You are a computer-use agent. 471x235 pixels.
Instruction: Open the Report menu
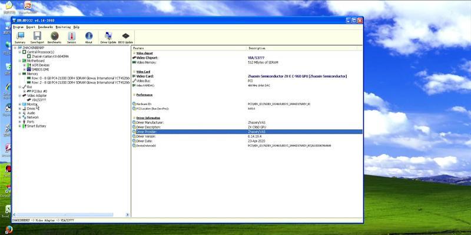(x=31, y=27)
